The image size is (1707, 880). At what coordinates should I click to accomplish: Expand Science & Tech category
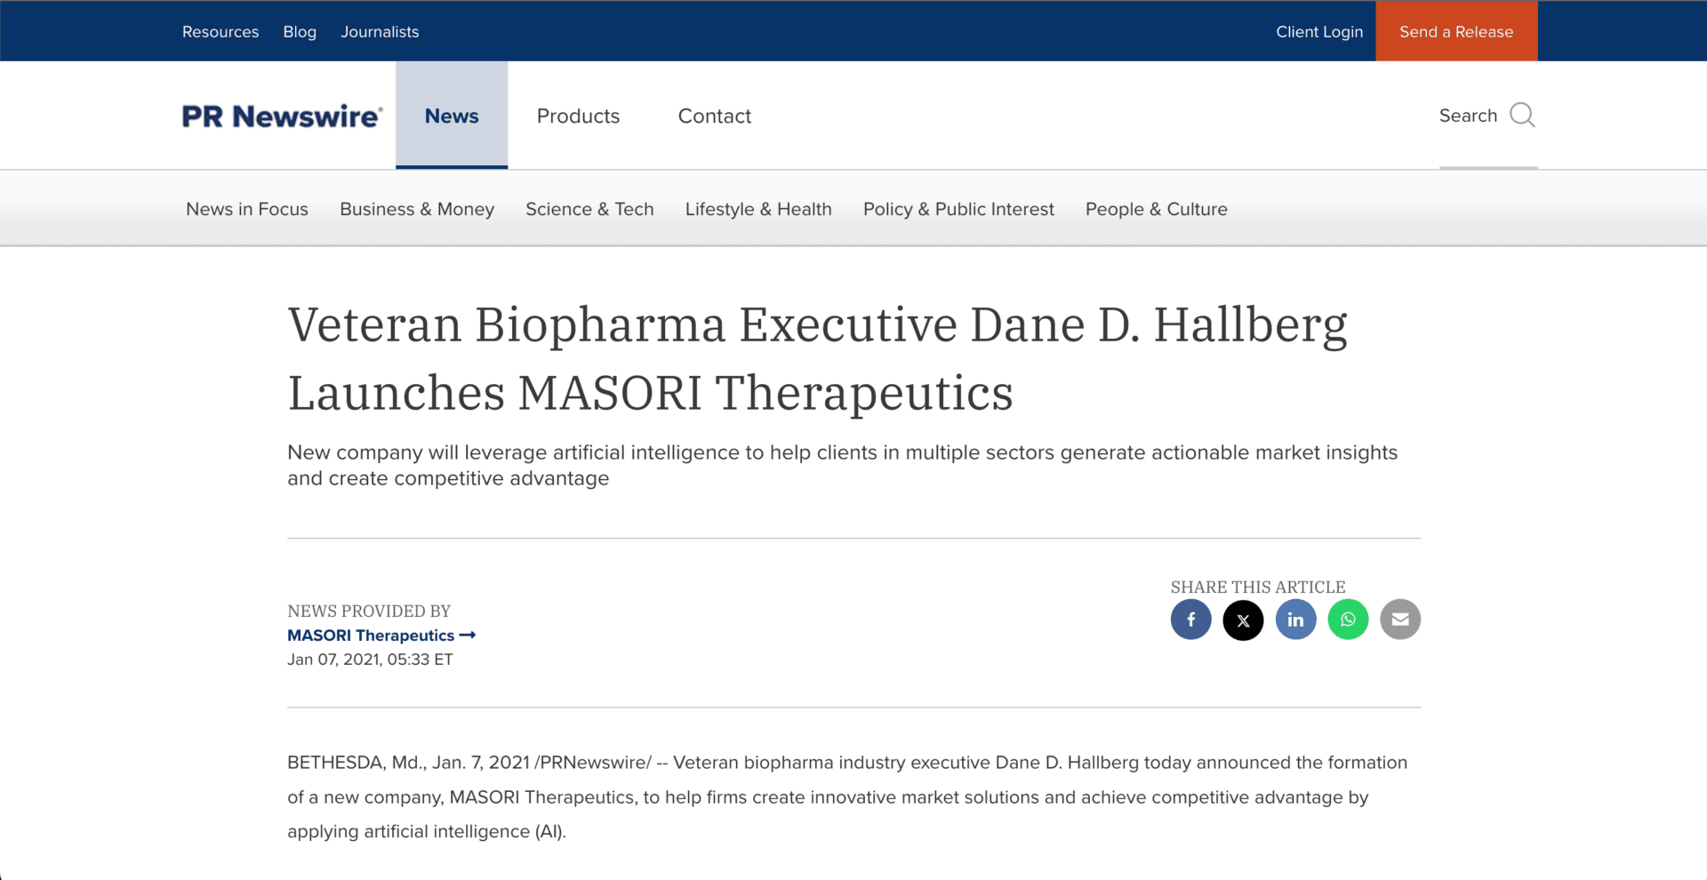click(589, 210)
